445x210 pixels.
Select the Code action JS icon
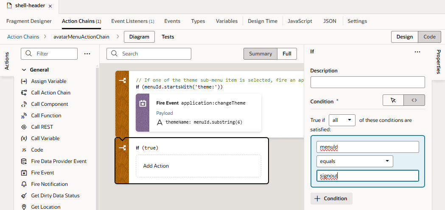pyautogui.click(x=24, y=150)
